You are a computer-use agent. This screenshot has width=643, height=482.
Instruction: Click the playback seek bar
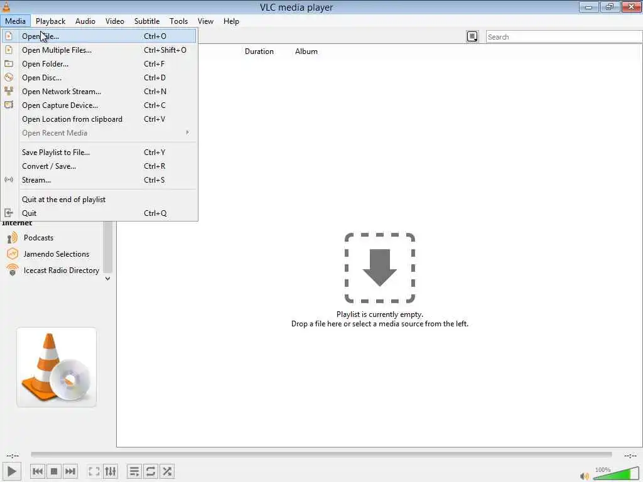(321, 454)
